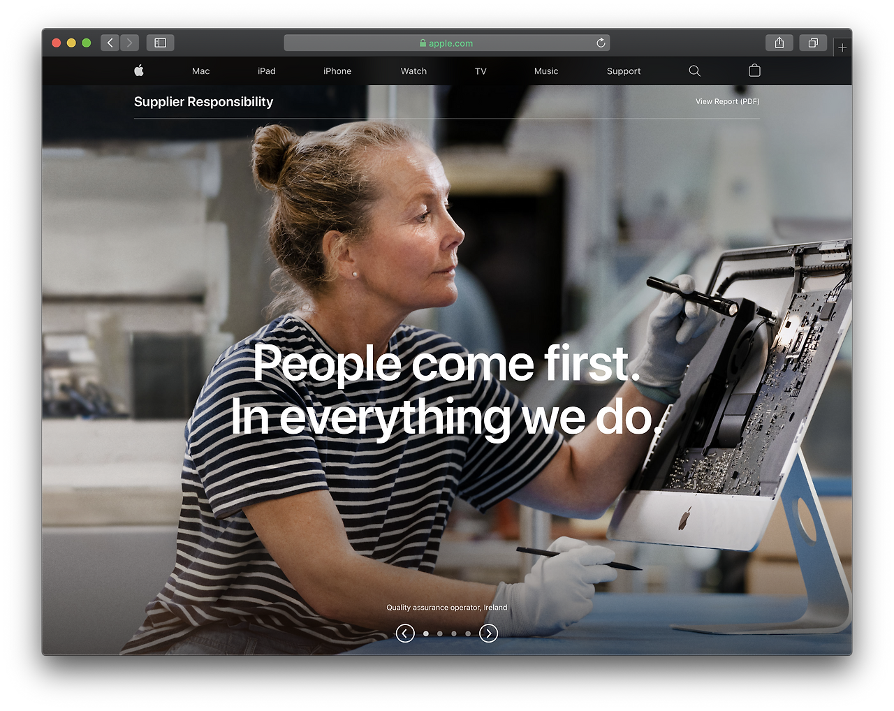Open the View Report (PDF) link
Viewport: 894px width, 711px height.
point(727,101)
